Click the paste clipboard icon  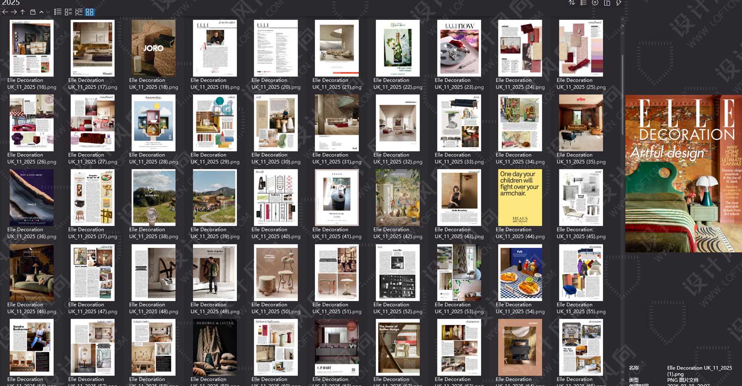(x=606, y=3)
